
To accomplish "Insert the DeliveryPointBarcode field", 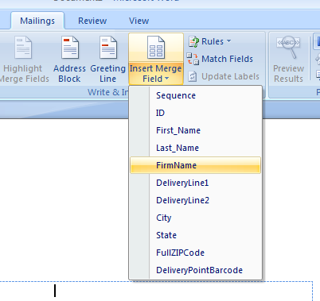I will (x=195, y=270).
